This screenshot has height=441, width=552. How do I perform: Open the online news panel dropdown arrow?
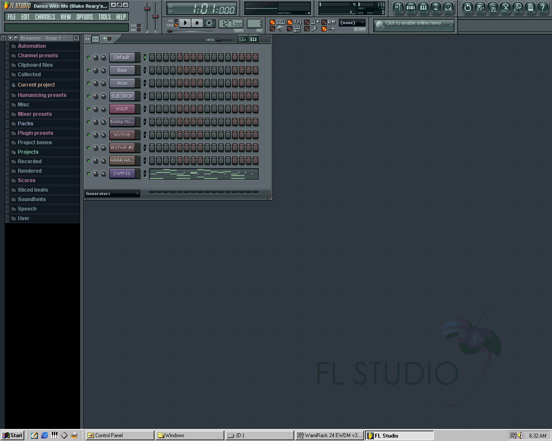451,25
